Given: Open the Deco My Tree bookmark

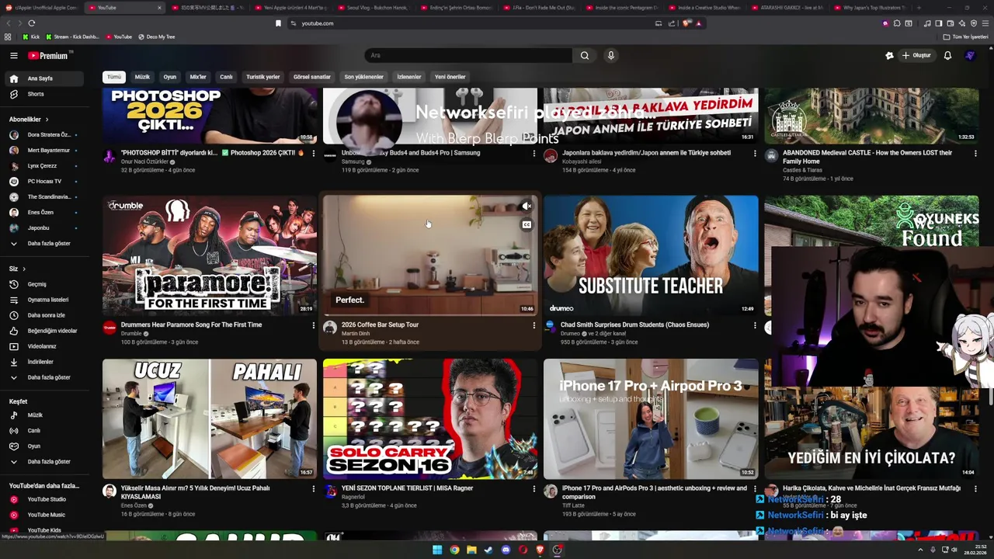Looking at the screenshot, I should coord(156,36).
